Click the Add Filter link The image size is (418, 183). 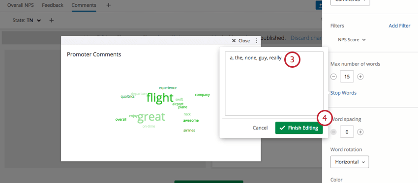(x=399, y=26)
